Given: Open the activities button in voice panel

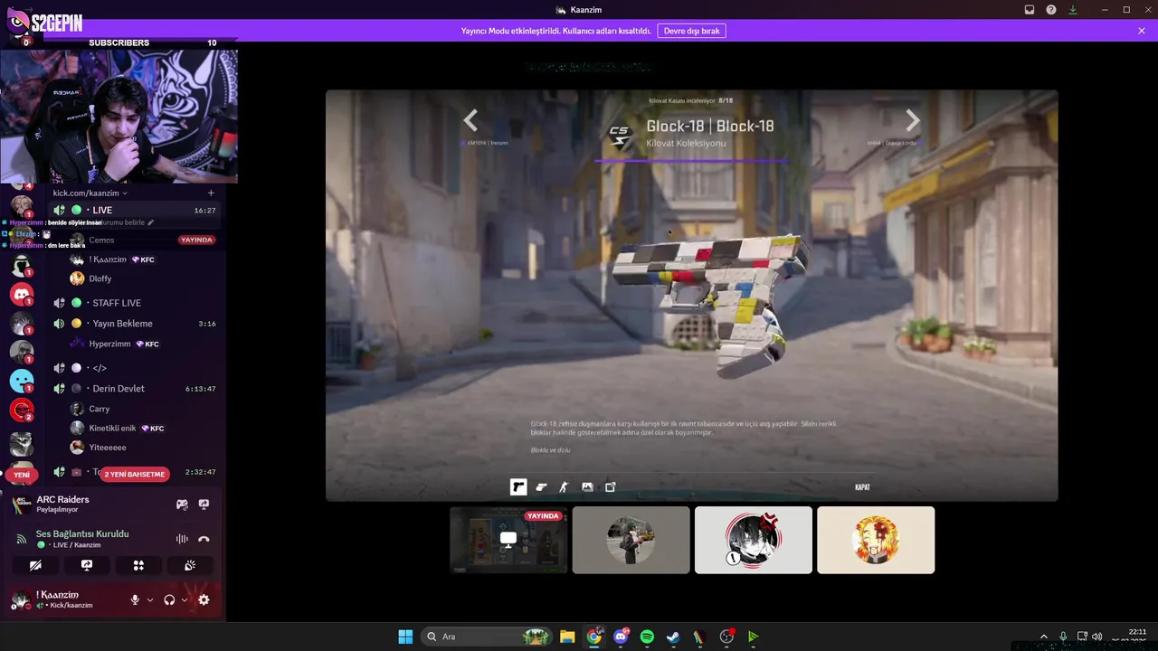Looking at the screenshot, I should coord(138,565).
